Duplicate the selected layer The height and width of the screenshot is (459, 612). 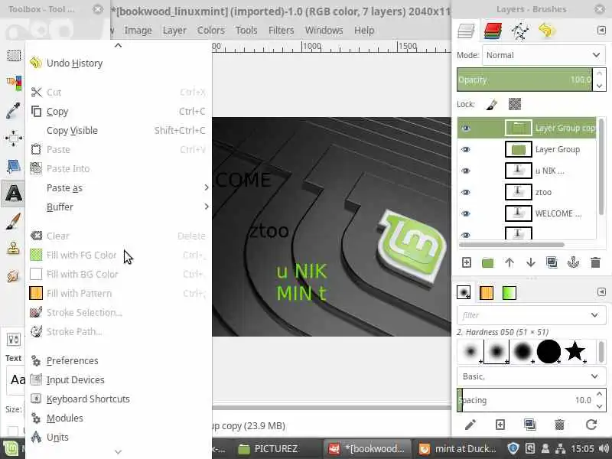[552, 262]
